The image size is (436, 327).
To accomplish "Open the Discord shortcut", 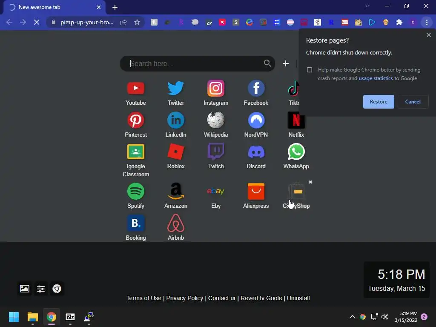I will click(256, 157).
